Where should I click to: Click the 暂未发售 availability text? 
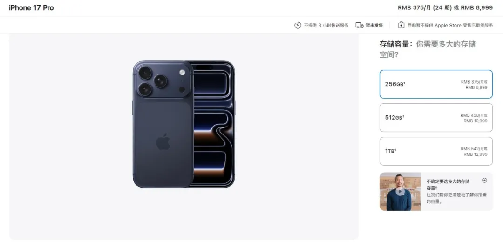pyautogui.click(x=374, y=25)
